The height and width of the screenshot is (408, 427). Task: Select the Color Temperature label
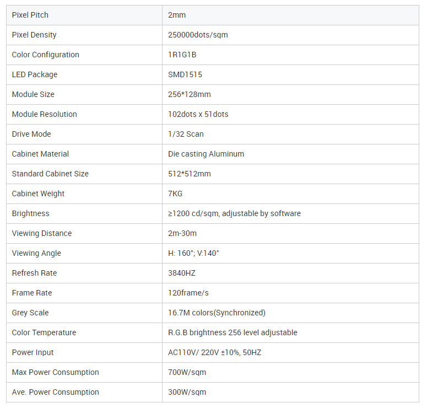coord(44,332)
